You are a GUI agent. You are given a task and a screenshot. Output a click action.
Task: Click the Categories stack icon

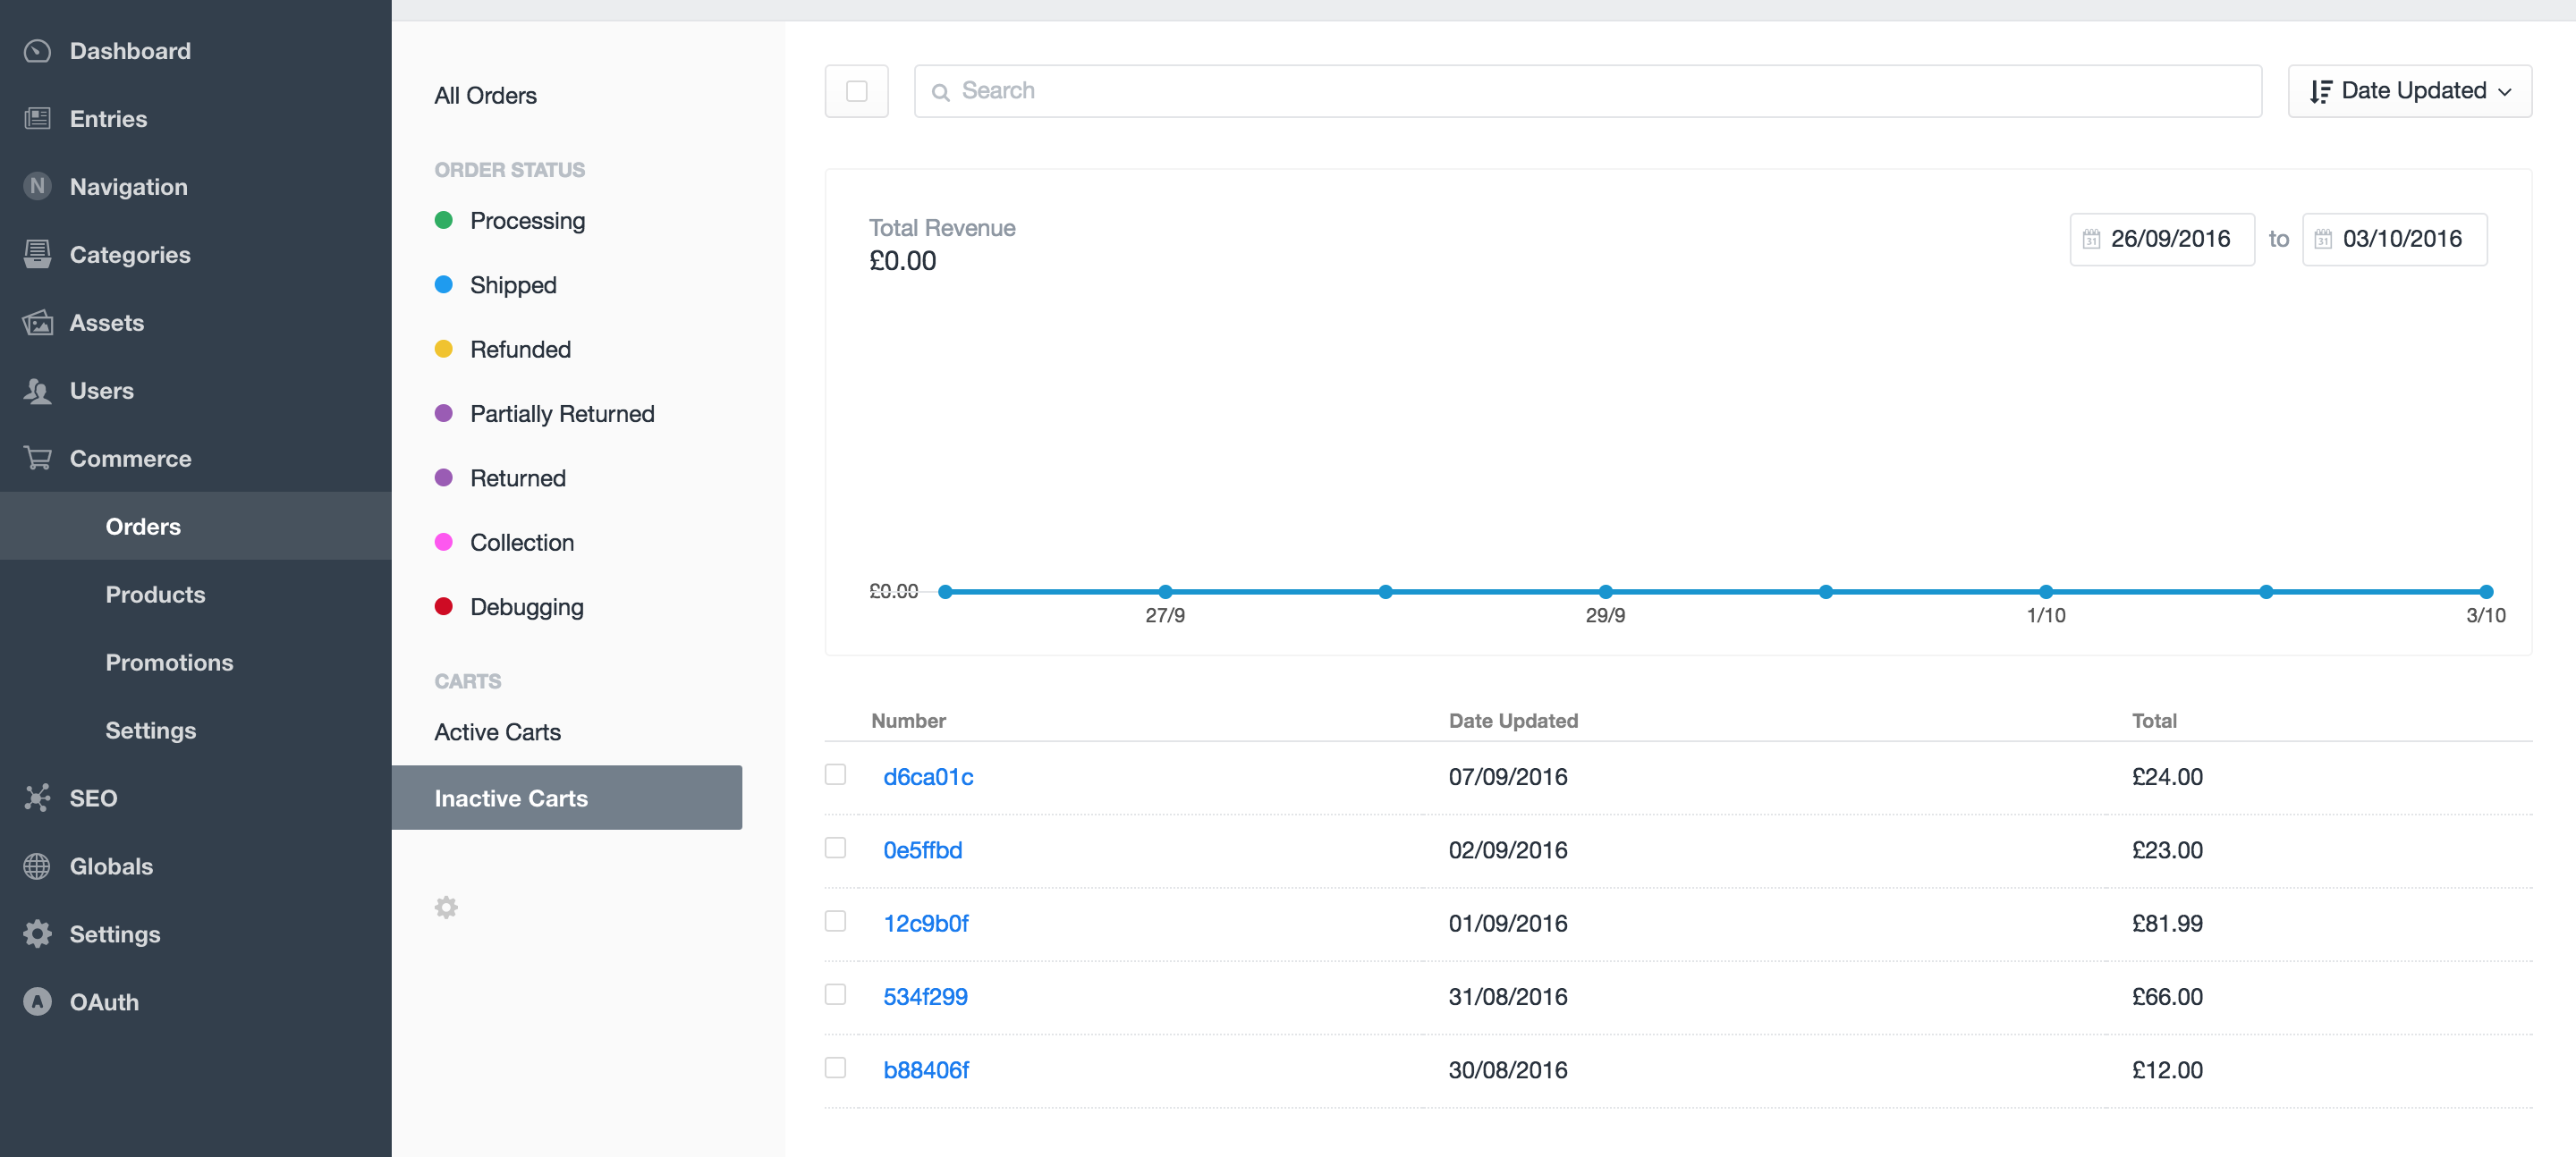coord(37,254)
